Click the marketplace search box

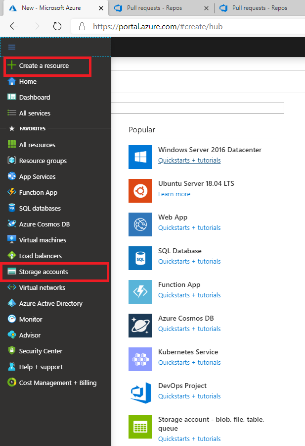pos(197,108)
